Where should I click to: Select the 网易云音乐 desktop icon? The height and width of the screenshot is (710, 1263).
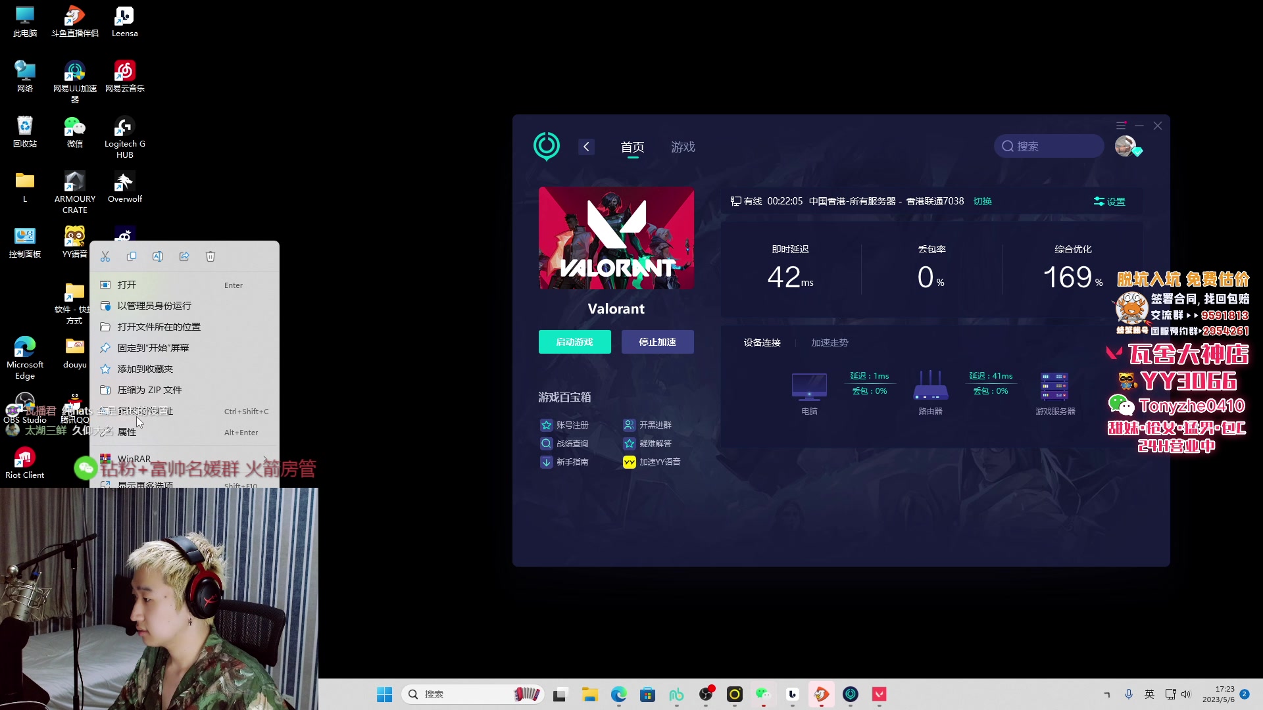pos(124,76)
